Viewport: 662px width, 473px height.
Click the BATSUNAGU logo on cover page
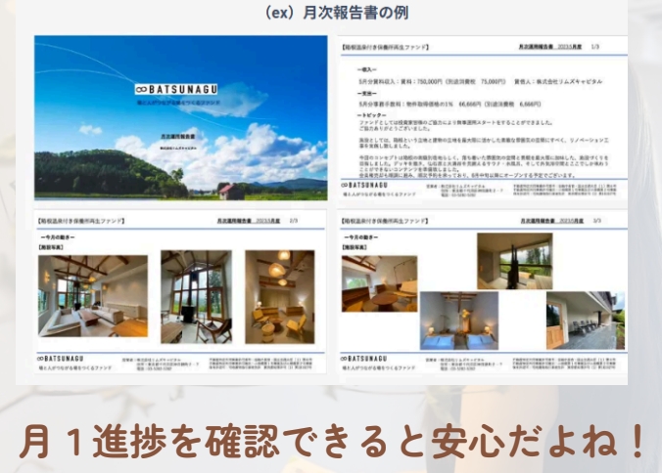pyautogui.click(x=179, y=89)
